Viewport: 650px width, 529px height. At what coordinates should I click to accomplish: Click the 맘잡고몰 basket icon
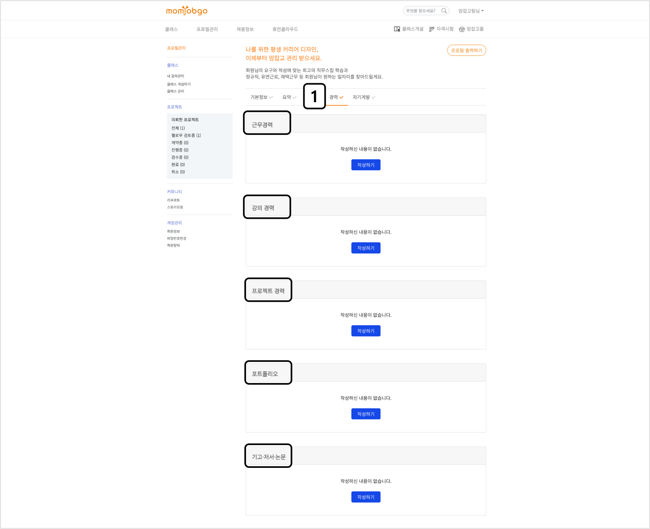tap(461, 29)
